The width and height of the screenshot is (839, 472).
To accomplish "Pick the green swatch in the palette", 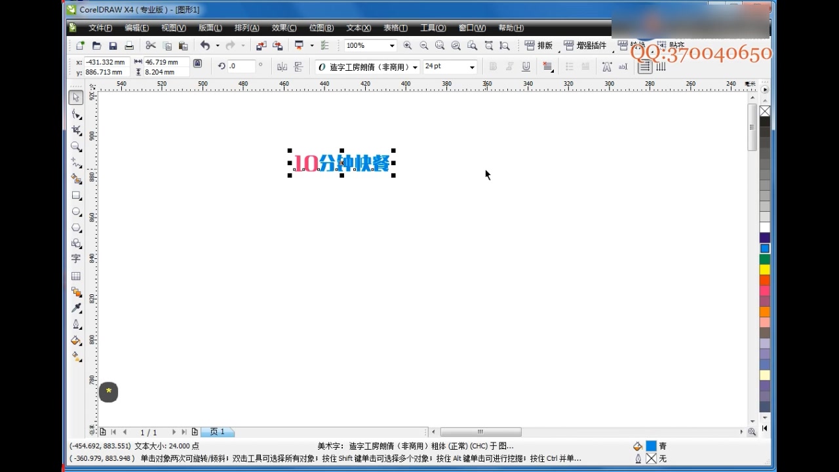I will pos(765,259).
